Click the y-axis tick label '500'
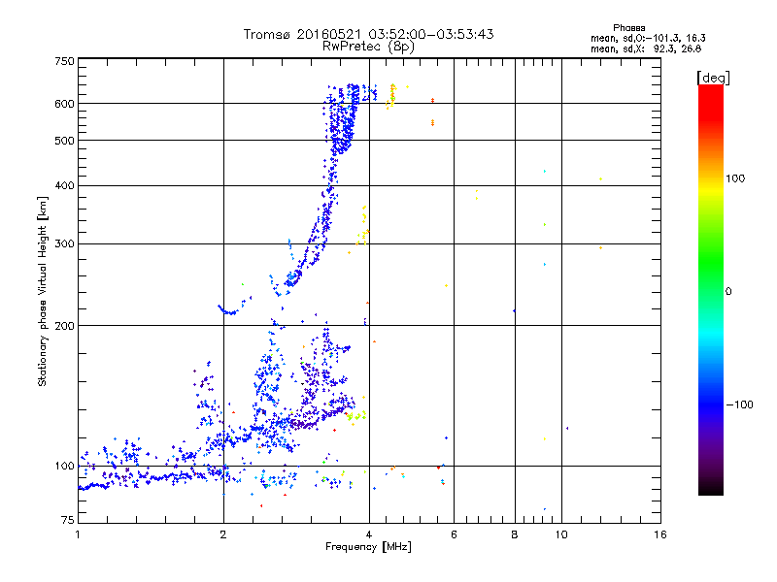777x582 pixels. tap(64, 141)
